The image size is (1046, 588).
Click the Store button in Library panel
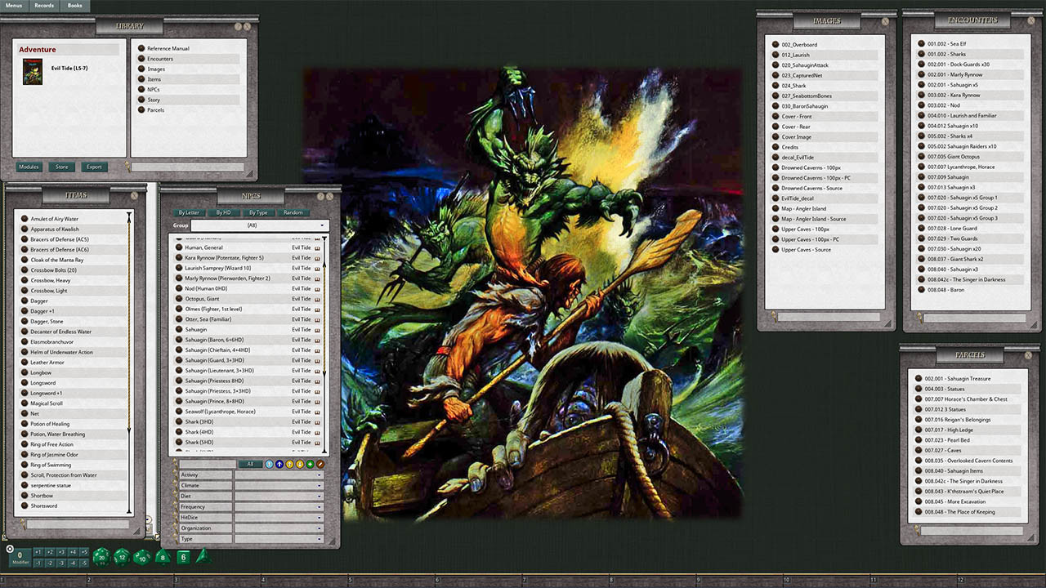(x=61, y=167)
